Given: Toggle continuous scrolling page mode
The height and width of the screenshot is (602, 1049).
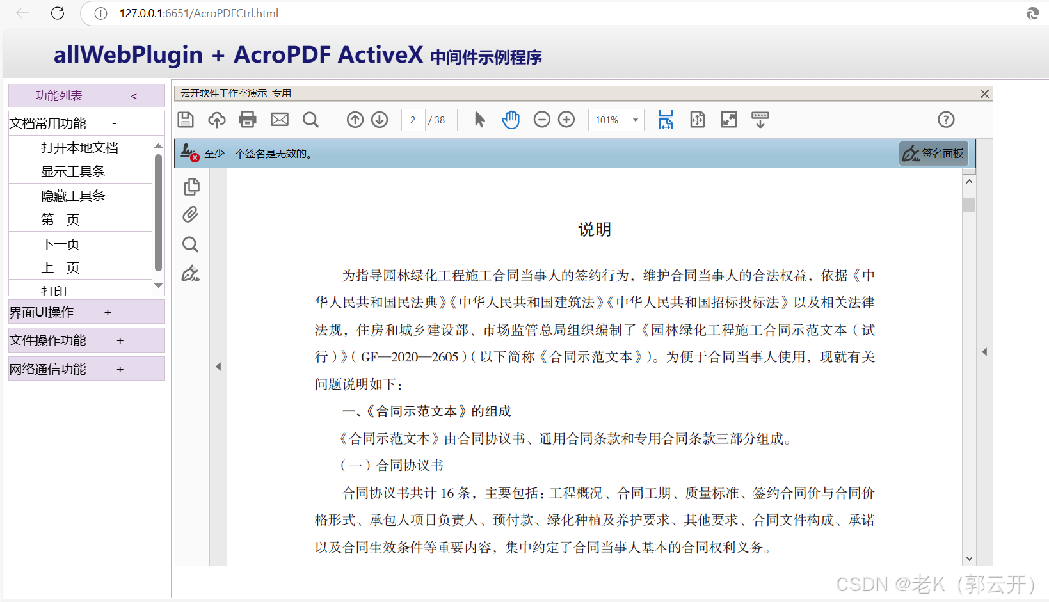Looking at the screenshot, I should (666, 120).
